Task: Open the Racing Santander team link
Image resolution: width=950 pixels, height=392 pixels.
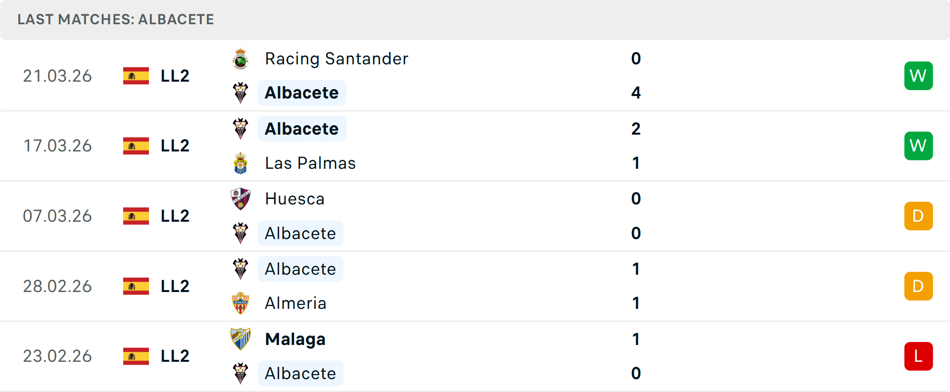Action: (336, 59)
